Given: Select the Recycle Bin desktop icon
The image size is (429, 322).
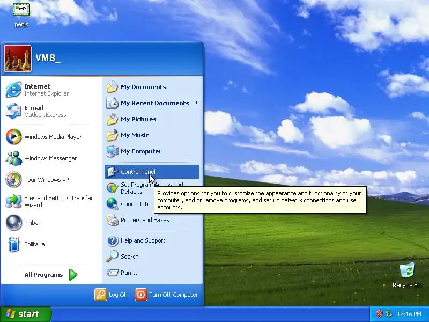Looking at the screenshot, I should pyautogui.click(x=407, y=270).
